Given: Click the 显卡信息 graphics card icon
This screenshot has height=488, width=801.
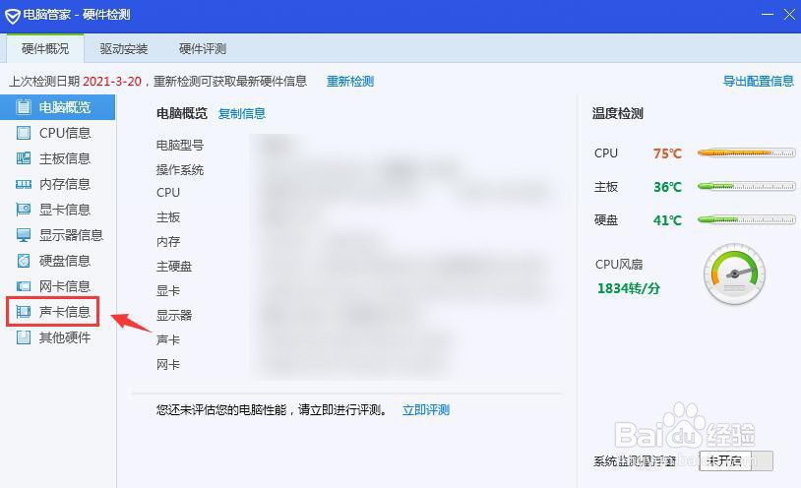Looking at the screenshot, I should click(x=23, y=210).
